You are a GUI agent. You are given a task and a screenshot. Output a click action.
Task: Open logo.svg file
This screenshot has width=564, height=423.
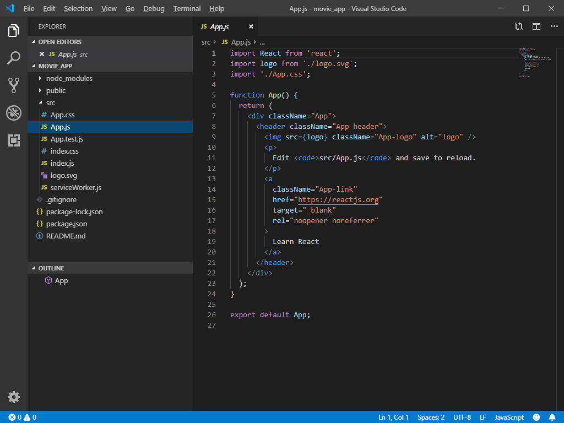pyautogui.click(x=110, y=175)
